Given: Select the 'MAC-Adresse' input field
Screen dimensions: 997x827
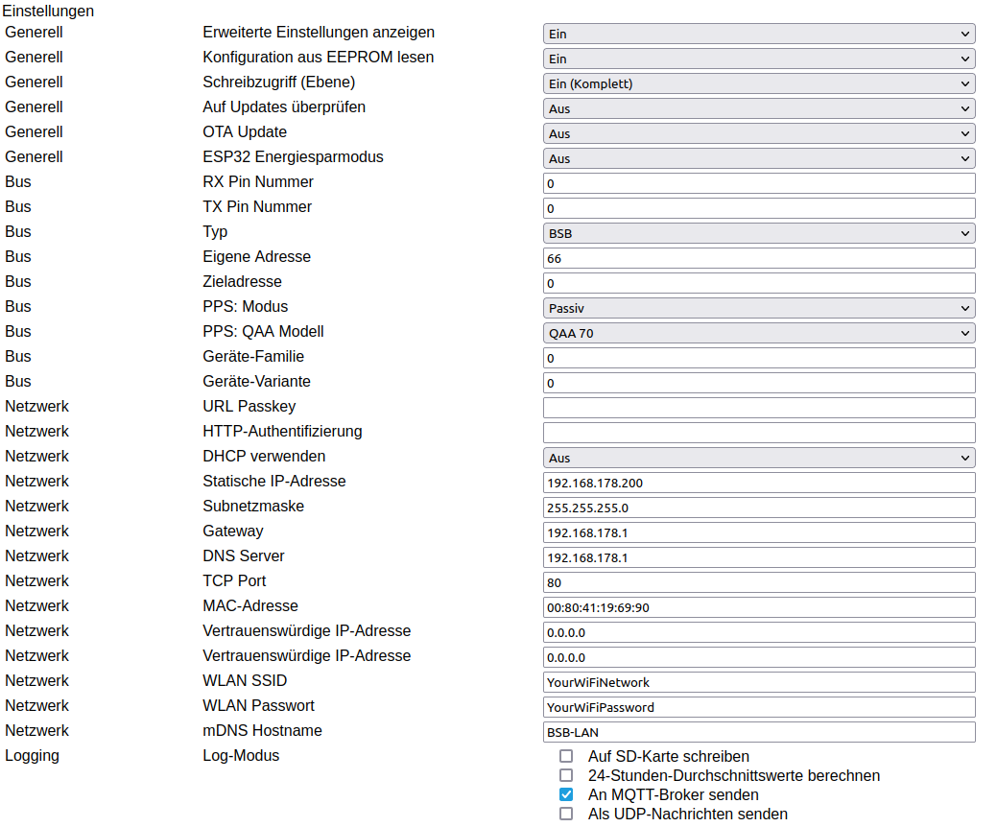Looking at the screenshot, I should click(x=759, y=607).
